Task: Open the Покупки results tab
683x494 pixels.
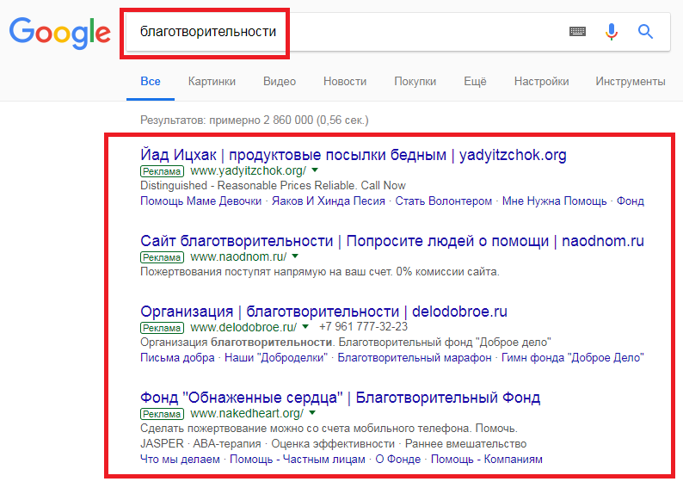Action: coord(415,82)
